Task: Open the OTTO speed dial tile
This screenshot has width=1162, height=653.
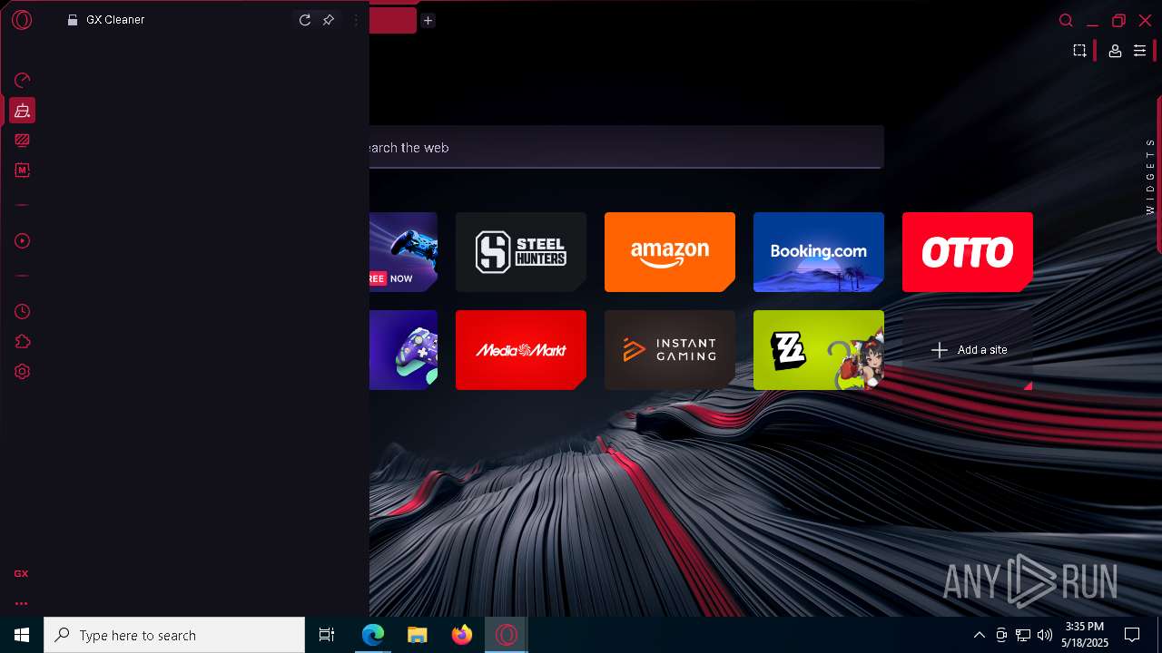Action: pyautogui.click(x=968, y=252)
